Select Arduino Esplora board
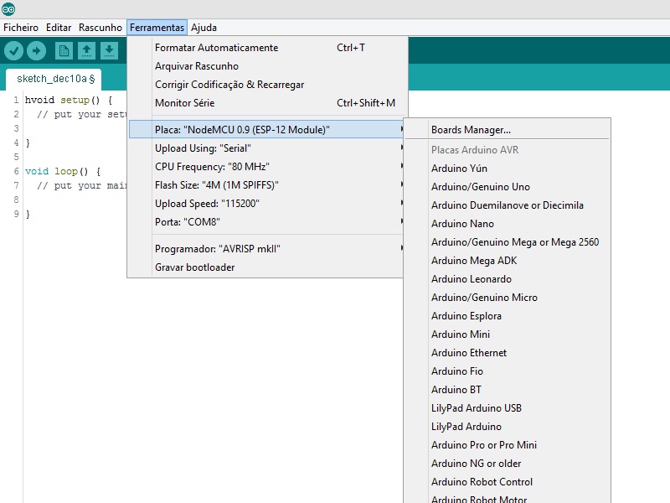Image resolution: width=670 pixels, height=503 pixels. click(x=508, y=316)
